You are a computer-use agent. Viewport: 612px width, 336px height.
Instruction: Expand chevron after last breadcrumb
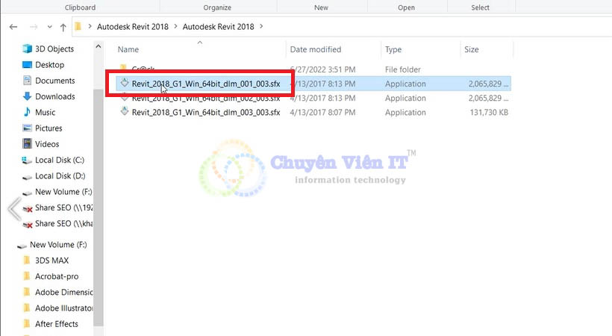261,26
